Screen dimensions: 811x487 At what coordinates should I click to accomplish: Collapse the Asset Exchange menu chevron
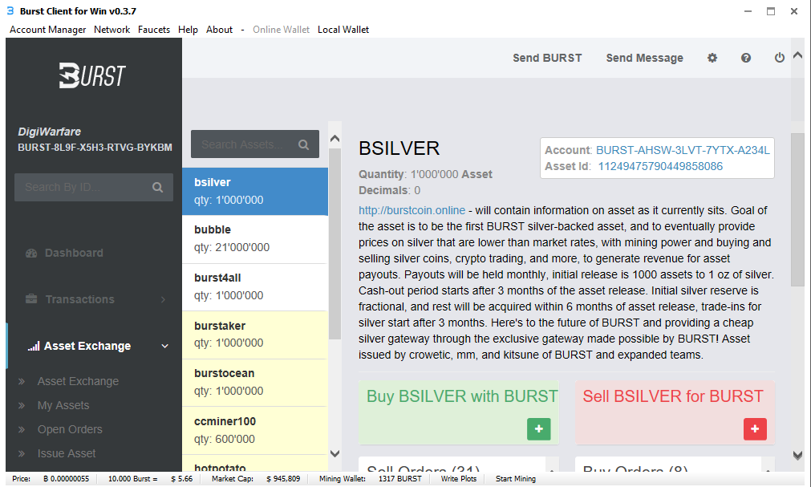165,347
